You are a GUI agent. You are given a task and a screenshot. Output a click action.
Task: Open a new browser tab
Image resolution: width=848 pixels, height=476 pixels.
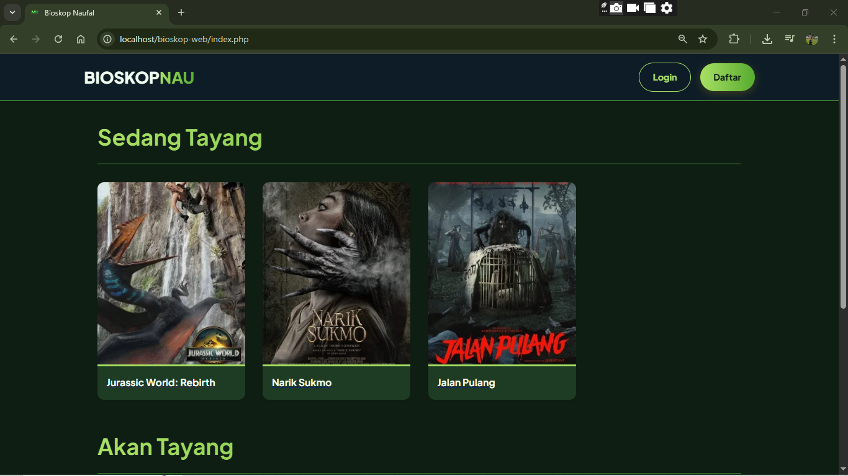(x=181, y=12)
